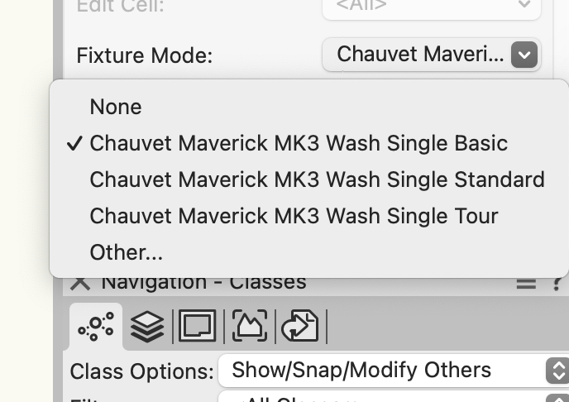This screenshot has width=569, height=402.
Task: Choose Other... in the fixture mode menu
Action: coord(126,252)
